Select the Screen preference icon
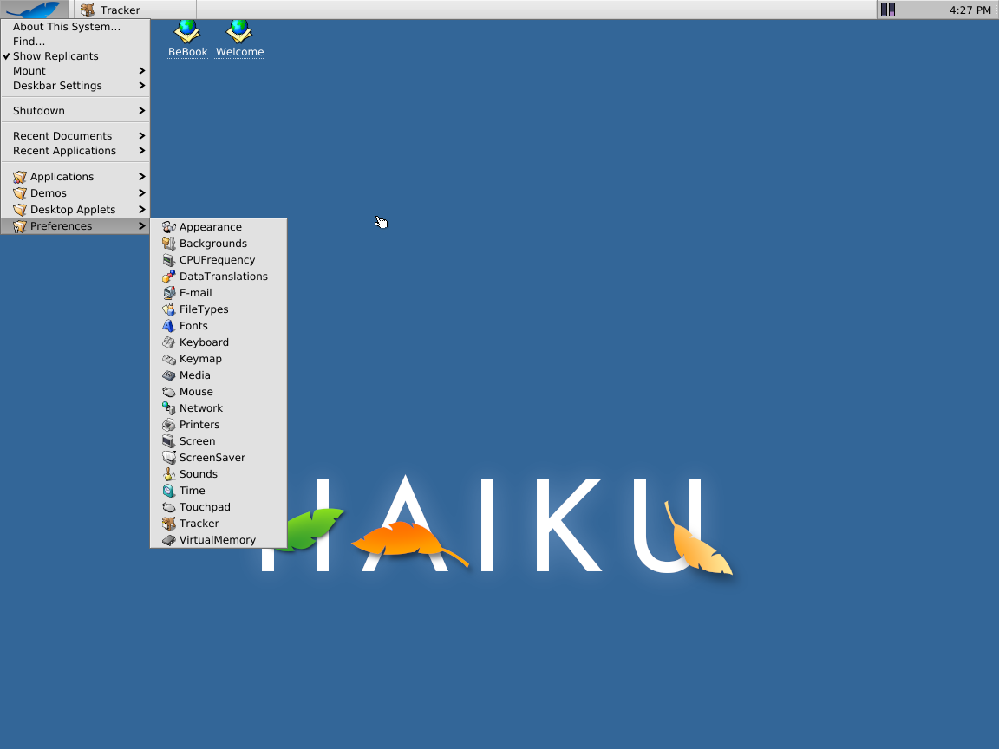This screenshot has height=749, width=999. [x=169, y=441]
